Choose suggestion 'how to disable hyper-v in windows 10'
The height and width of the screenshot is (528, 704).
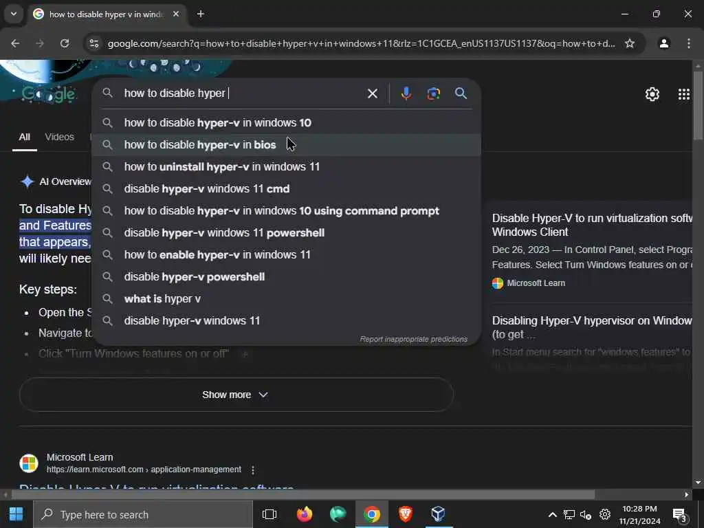tap(287, 122)
